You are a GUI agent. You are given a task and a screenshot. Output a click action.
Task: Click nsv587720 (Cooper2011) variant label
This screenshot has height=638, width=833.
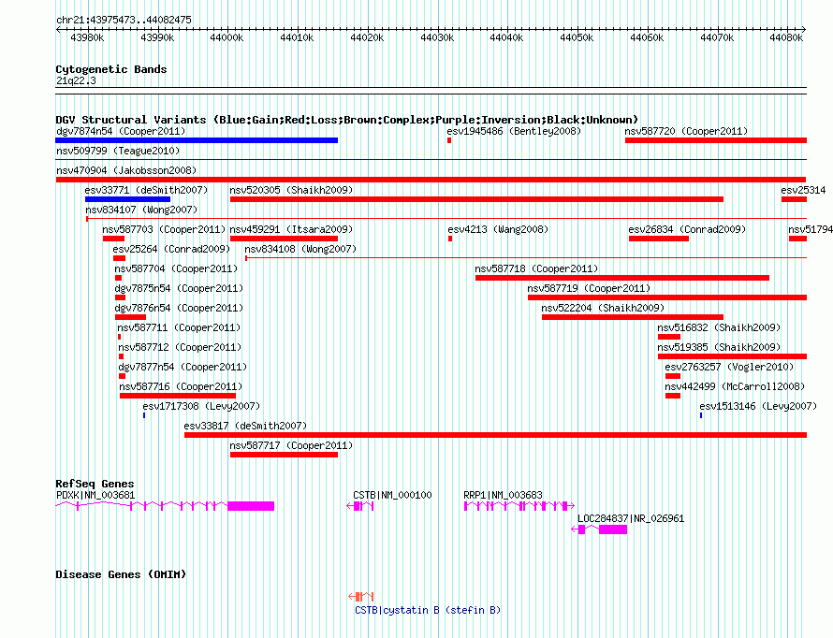686,131
